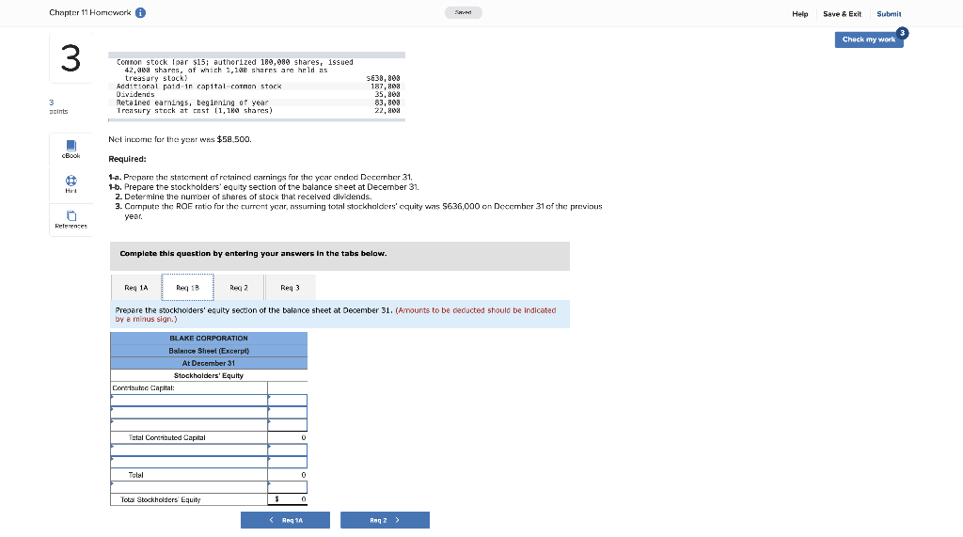Click the right chevron on Req 2 button
This screenshot has width=963, height=537.
coord(398,520)
